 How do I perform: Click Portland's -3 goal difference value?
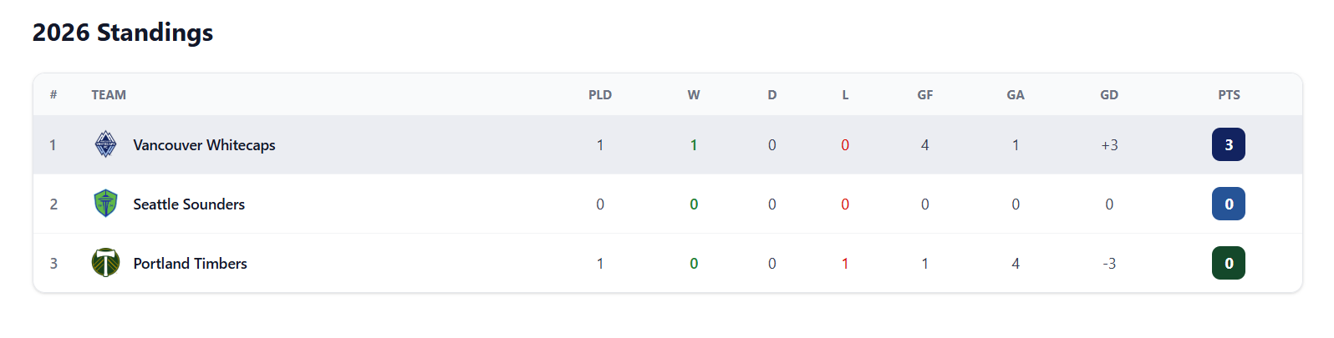(x=1109, y=264)
